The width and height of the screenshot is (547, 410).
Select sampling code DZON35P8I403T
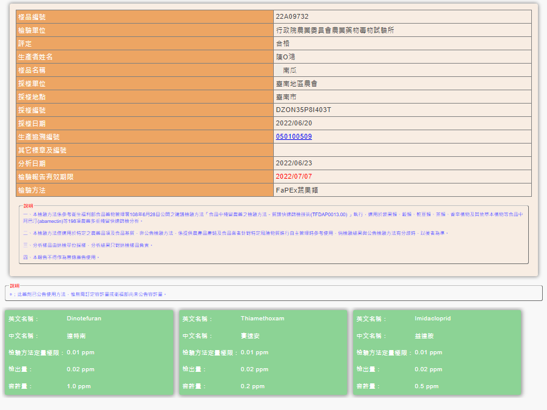303,110
